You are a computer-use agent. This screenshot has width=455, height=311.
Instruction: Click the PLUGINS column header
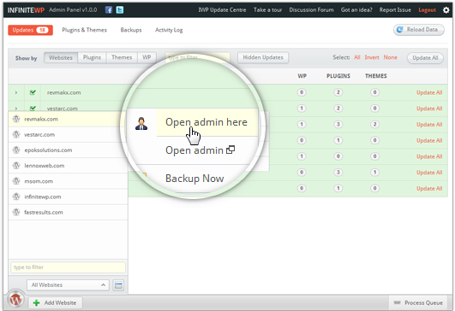tap(338, 76)
